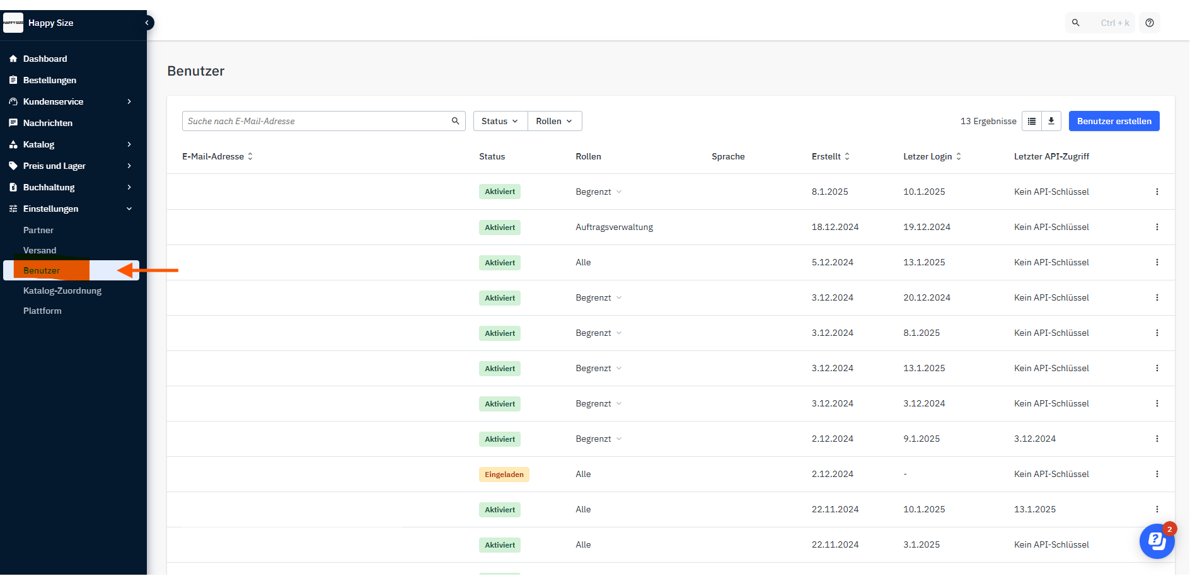Click the magnifier icon in email search

(x=455, y=121)
